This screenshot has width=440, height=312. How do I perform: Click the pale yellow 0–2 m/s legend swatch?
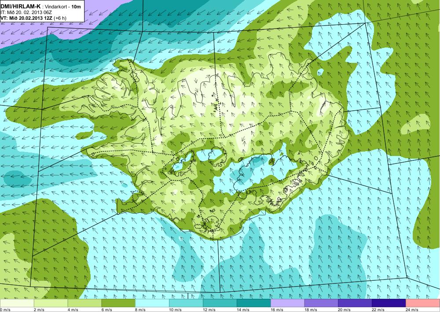point(17,303)
